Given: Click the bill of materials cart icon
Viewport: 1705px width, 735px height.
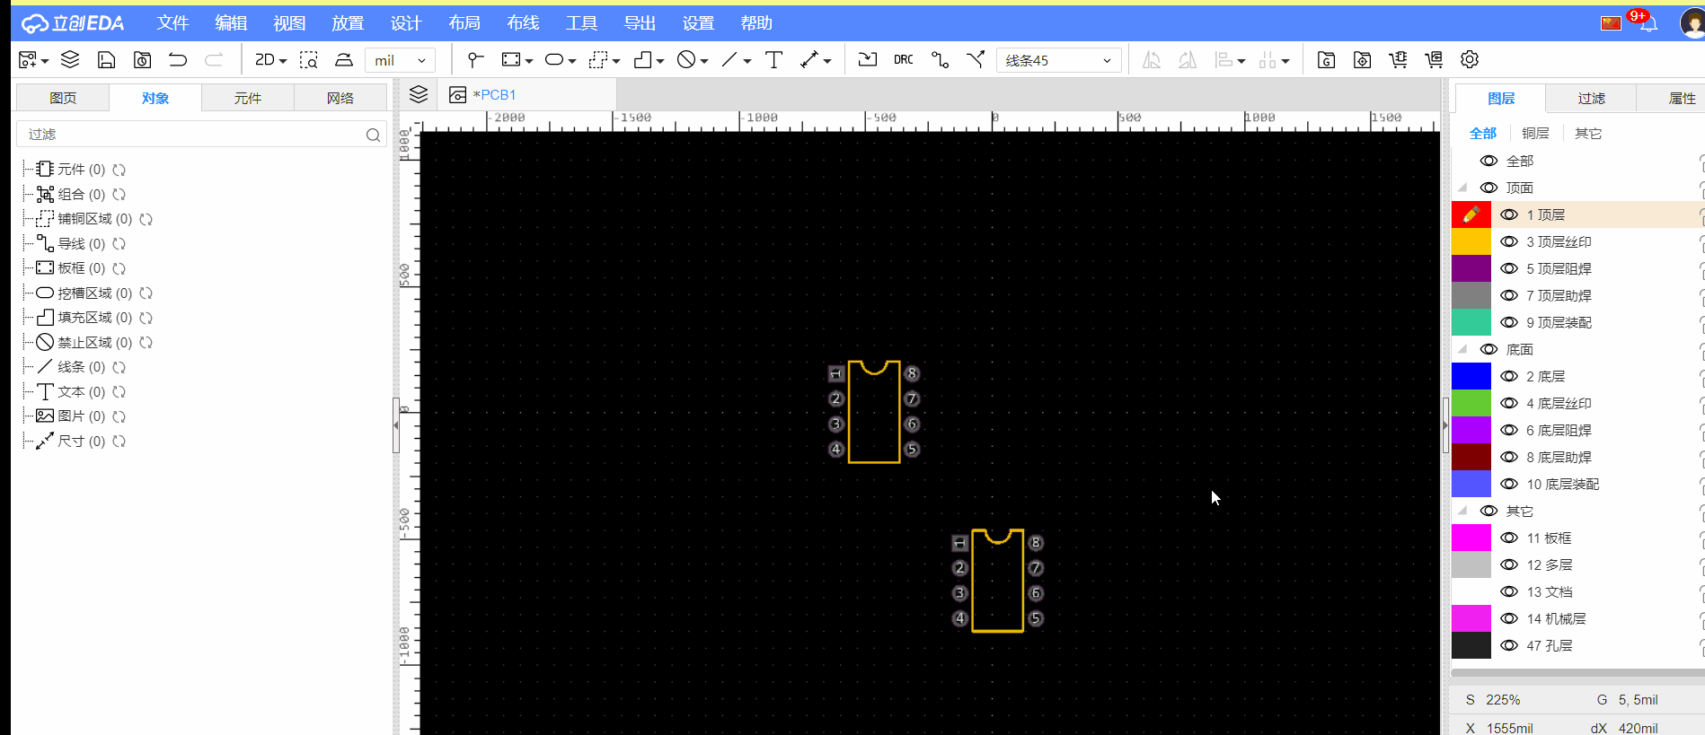Looking at the screenshot, I should (1398, 60).
